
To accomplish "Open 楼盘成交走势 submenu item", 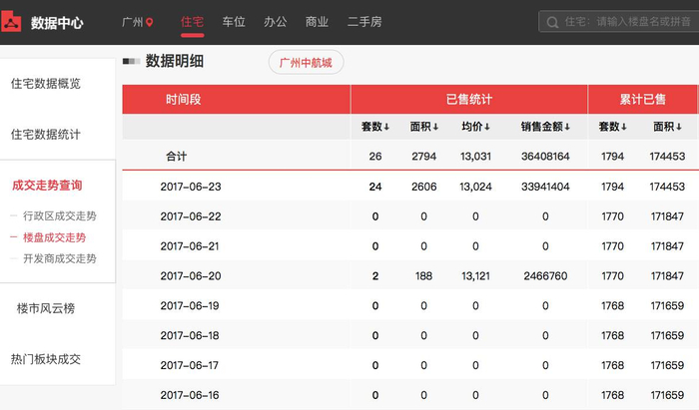I will tap(54, 237).
